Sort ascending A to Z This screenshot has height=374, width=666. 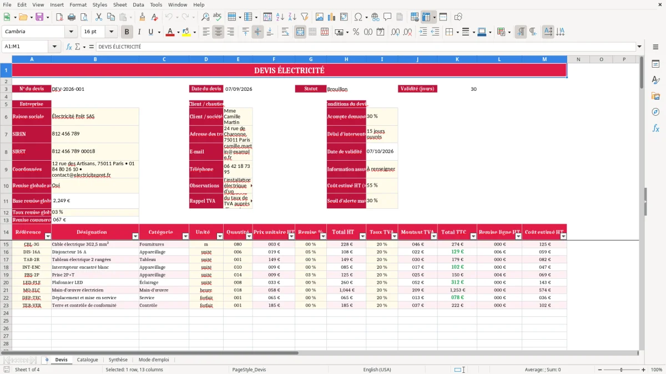[x=280, y=17]
